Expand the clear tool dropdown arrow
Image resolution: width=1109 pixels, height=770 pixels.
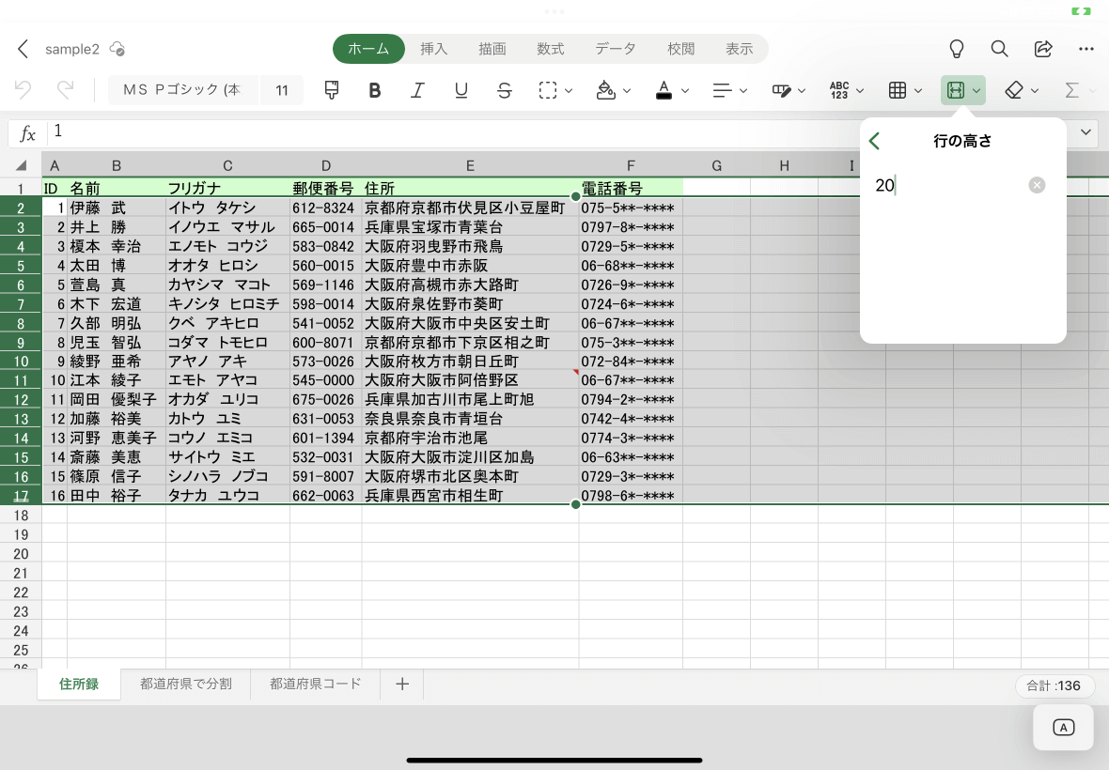pyautogui.click(x=1035, y=91)
